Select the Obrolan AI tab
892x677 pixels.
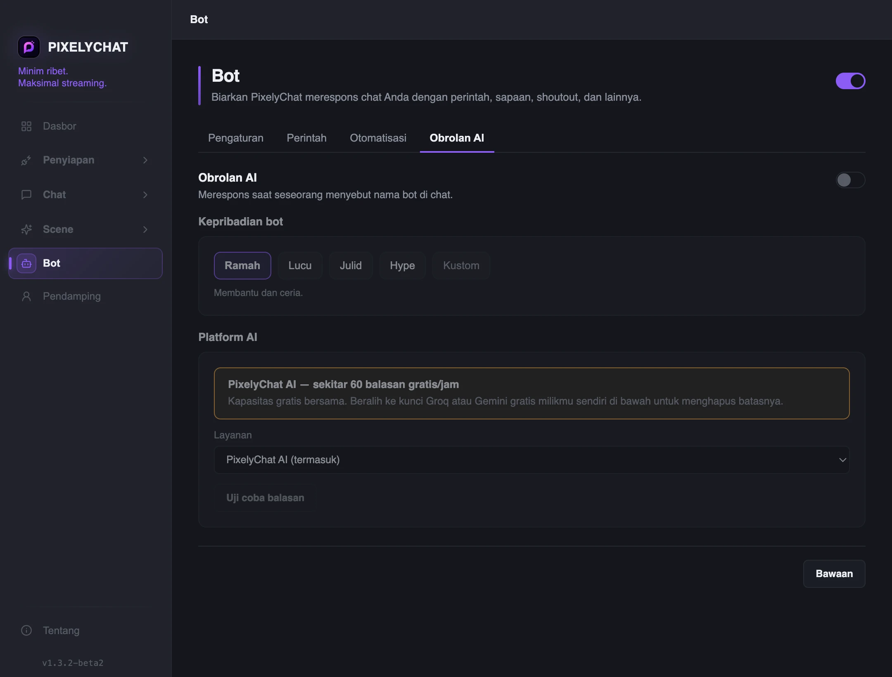pyautogui.click(x=457, y=138)
